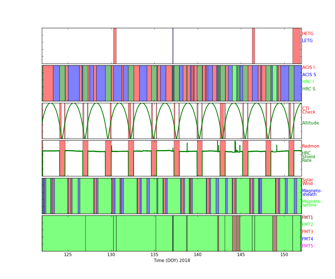Select the ACIS S legend text
The image size is (335, 279).
pos(309,75)
